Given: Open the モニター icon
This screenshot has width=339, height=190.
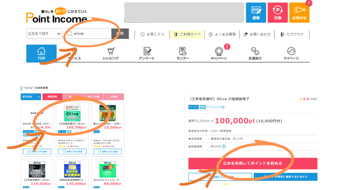Looking at the screenshot, I should [182, 53].
